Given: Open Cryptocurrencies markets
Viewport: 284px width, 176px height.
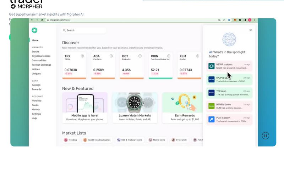Looking at the screenshot, I should click(x=41, y=56).
